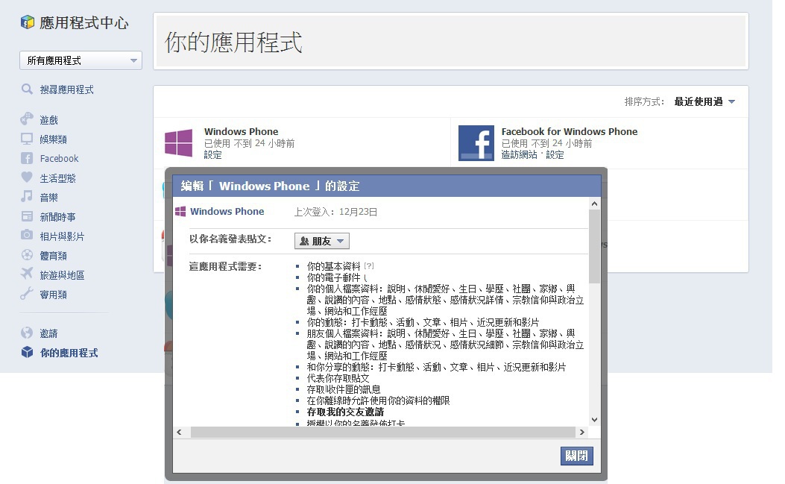Viewport: 785px width, 484px height.
Task: Click the Windows Phone purple logo in app list
Action: pyautogui.click(x=179, y=142)
